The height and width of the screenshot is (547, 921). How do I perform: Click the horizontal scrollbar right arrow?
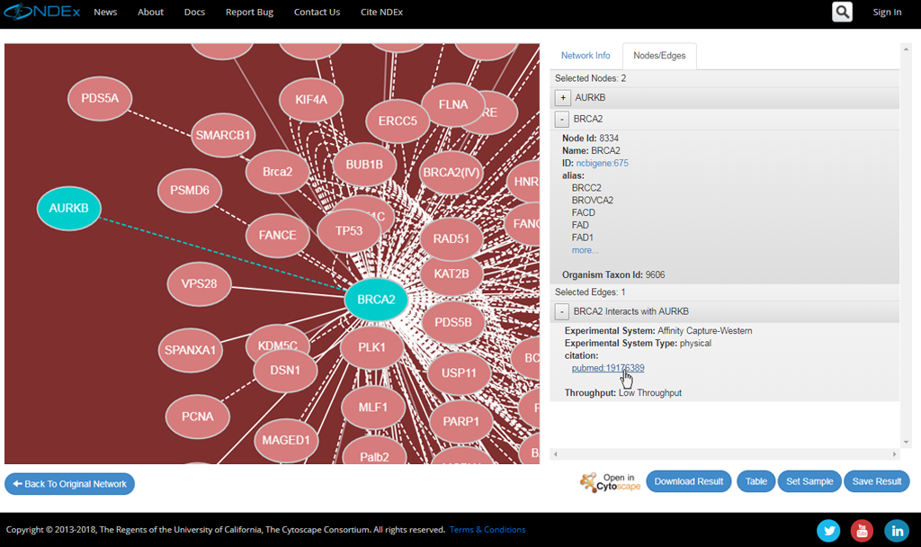[x=895, y=454]
